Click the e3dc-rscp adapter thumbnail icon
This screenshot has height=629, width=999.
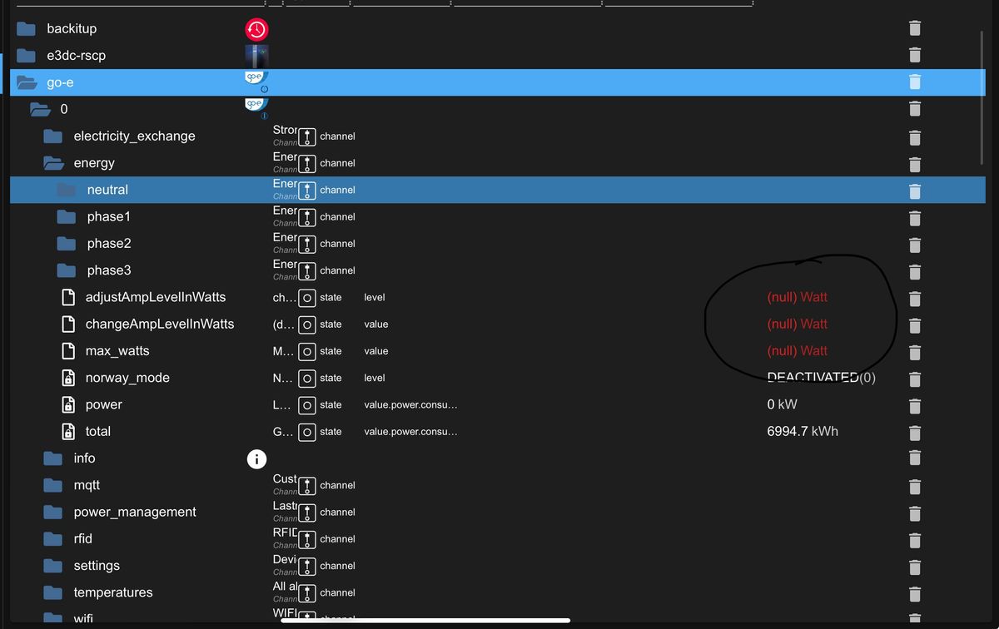(x=256, y=56)
